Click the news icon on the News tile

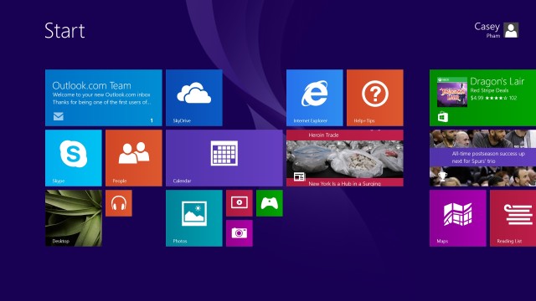pyautogui.click(x=299, y=176)
